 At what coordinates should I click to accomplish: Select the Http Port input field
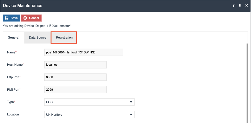tap(75, 77)
